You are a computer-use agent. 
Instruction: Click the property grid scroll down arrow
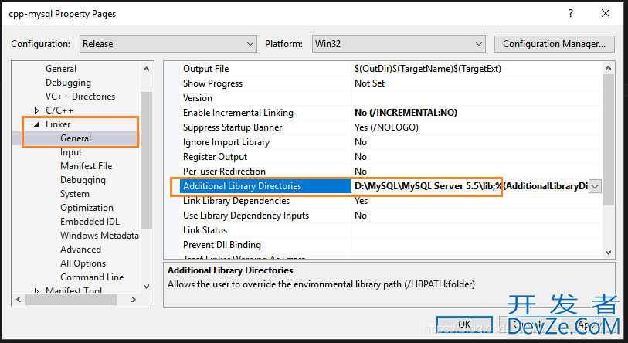[609, 253]
